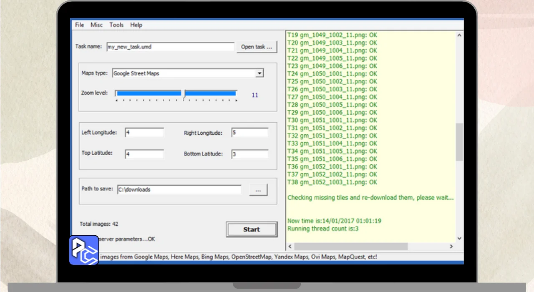Click log line T37 gm_1052_1002_11.png

[332, 174]
